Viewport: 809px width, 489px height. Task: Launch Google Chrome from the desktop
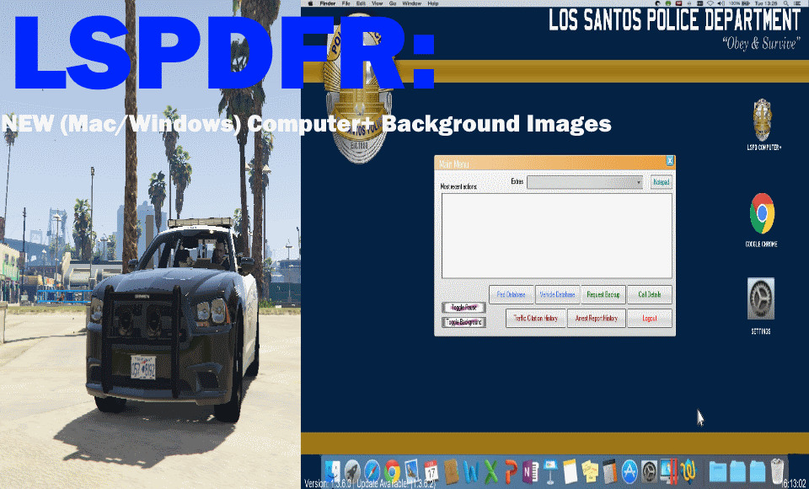tap(762, 214)
